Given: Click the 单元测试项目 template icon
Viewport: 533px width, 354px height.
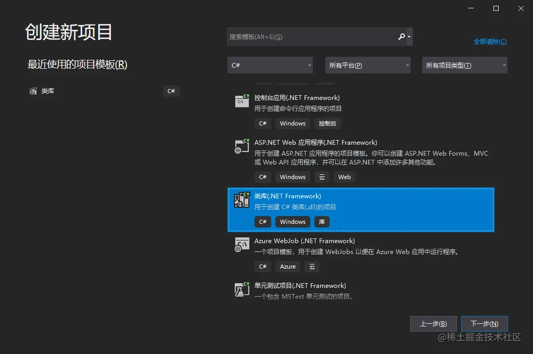Looking at the screenshot, I should [x=242, y=289].
